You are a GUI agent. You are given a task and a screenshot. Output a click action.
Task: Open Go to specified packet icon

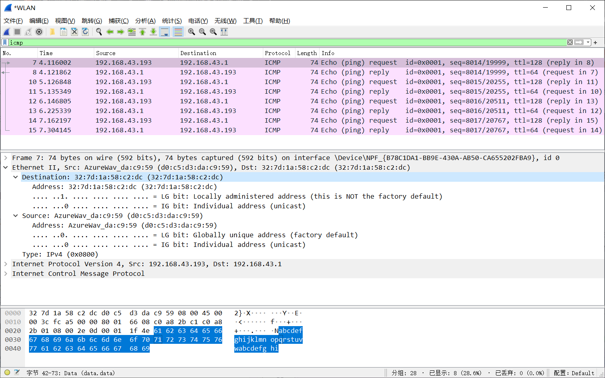131,32
